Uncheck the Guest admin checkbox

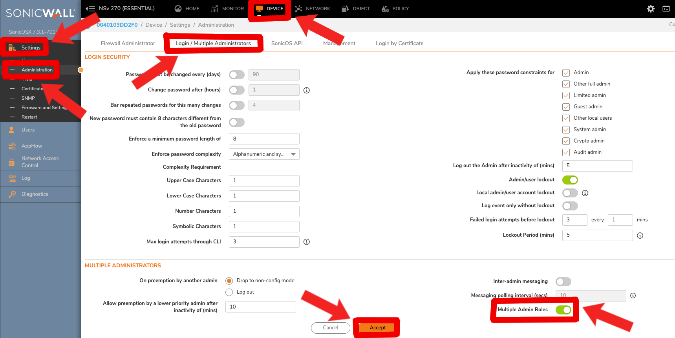point(566,107)
